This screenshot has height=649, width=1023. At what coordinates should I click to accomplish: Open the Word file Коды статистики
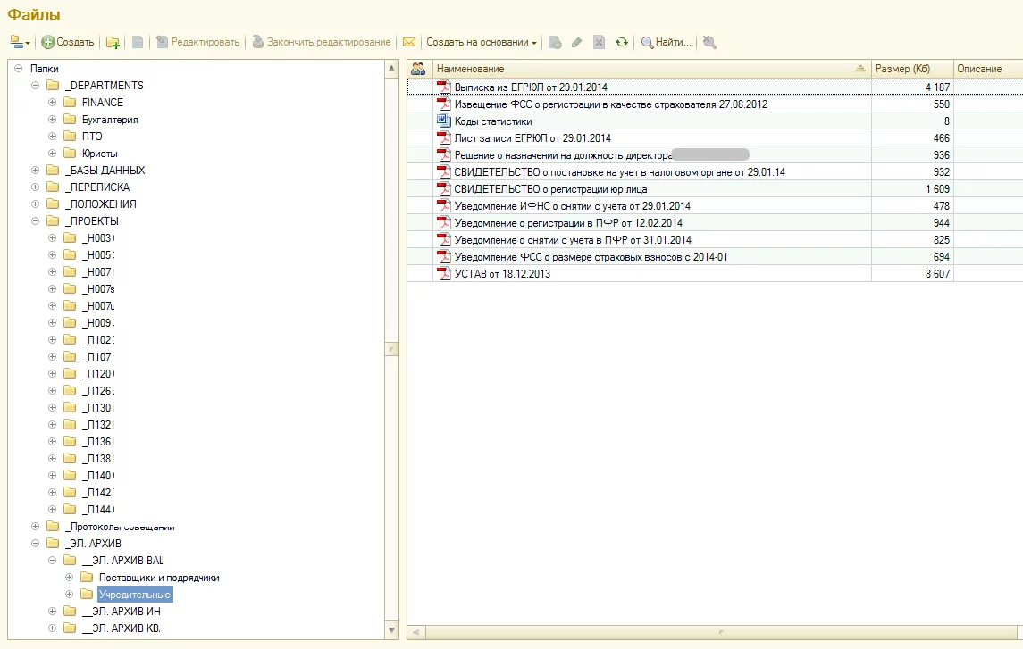492,121
